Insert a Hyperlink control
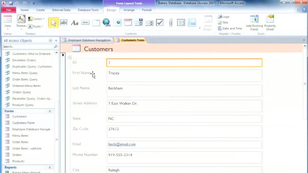This screenshot has width=308, height=173. [x=106, y=23]
